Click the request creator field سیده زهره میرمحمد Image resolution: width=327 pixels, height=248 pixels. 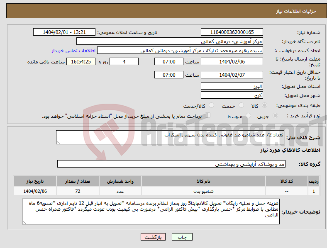180,51
